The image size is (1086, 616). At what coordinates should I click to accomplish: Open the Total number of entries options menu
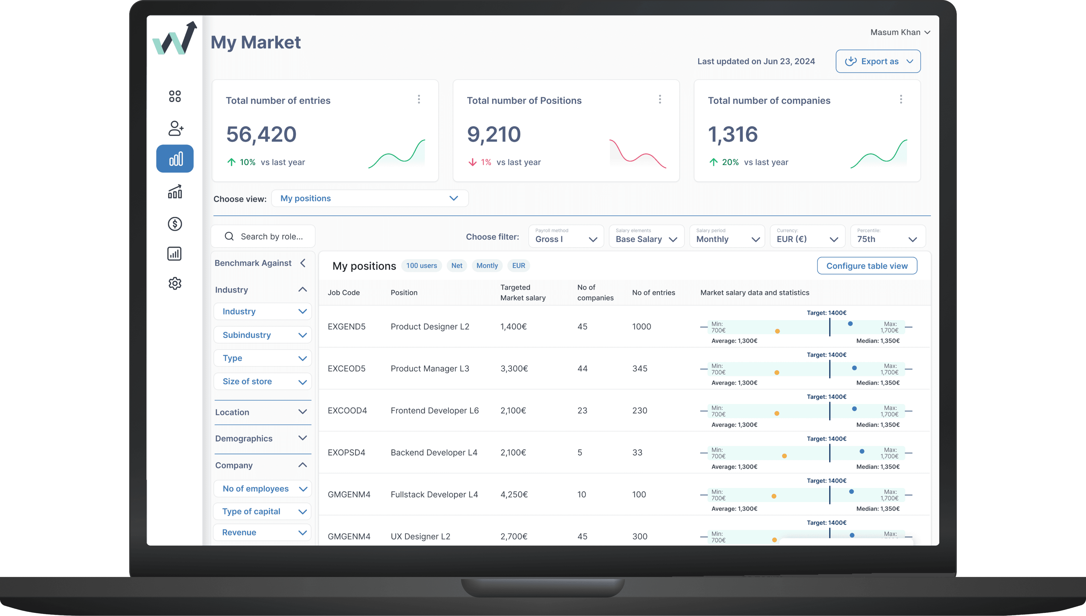419,99
